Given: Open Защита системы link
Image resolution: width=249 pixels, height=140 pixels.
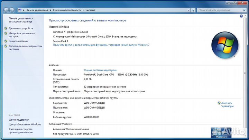Looking at the screenshot, I should (x=18, y=41).
